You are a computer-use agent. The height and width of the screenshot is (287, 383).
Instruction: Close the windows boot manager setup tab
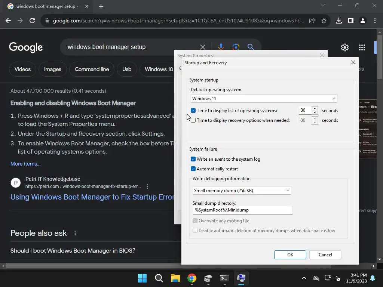[x=87, y=6]
